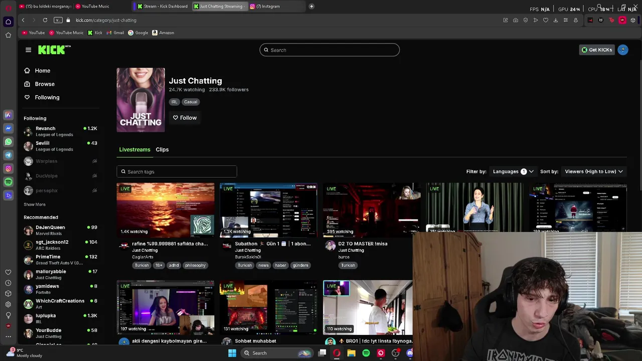Click the browser reload button

45,20
